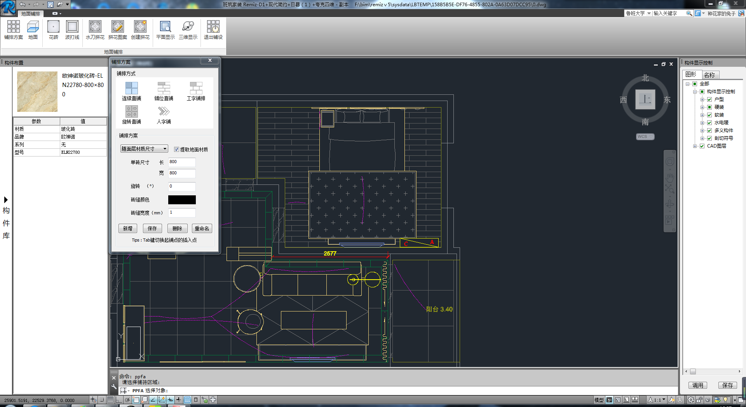
Task: Toggle the CAD图层 visibility checkbox
Action: (x=702, y=146)
